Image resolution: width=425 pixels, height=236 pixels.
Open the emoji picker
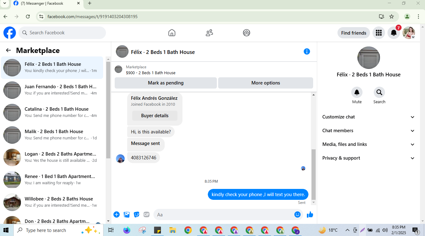[x=297, y=214]
